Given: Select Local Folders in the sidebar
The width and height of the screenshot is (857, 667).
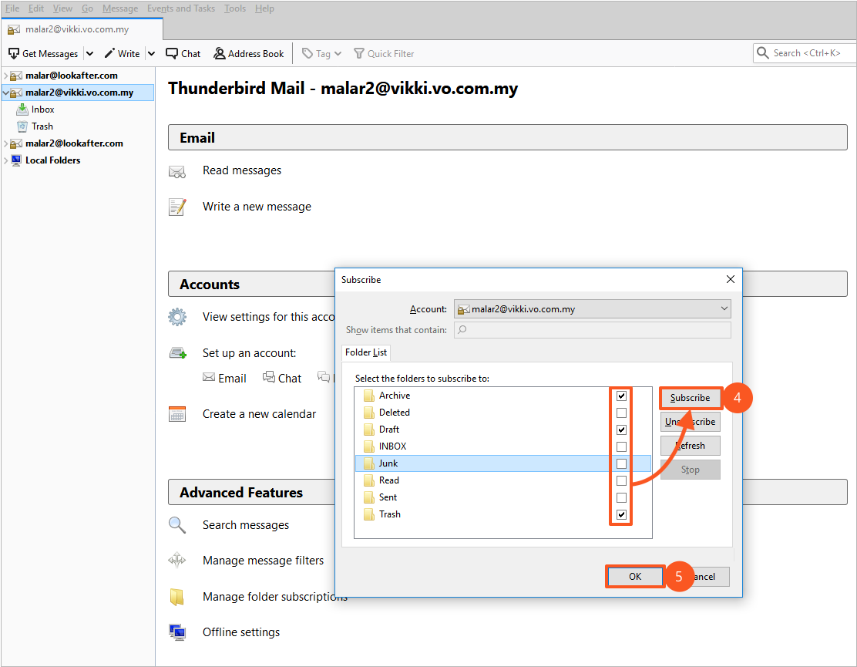Looking at the screenshot, I should click(52, 160).
